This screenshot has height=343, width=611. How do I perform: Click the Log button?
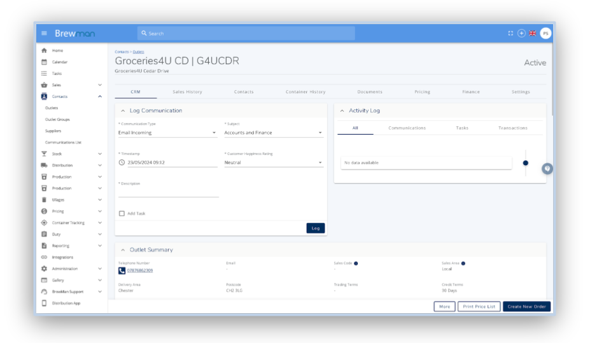click(x=316, y=228)
